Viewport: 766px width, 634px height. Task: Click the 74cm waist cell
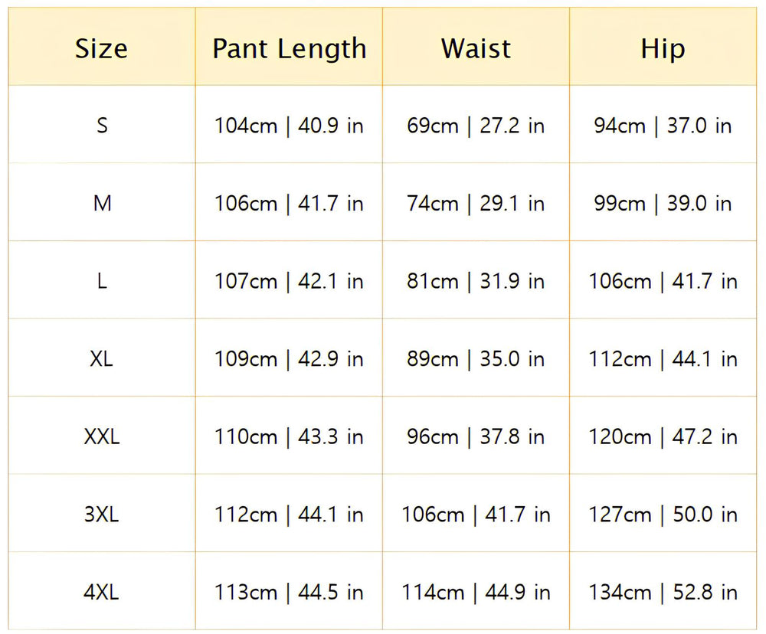(476, 204)
